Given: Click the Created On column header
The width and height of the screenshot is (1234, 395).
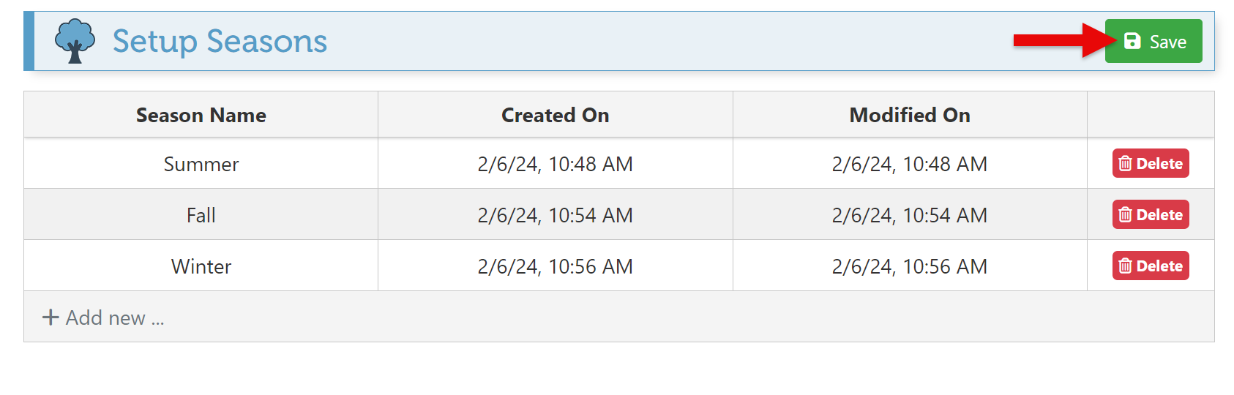Looking at the screenshot, I should (x=555, y=116).
